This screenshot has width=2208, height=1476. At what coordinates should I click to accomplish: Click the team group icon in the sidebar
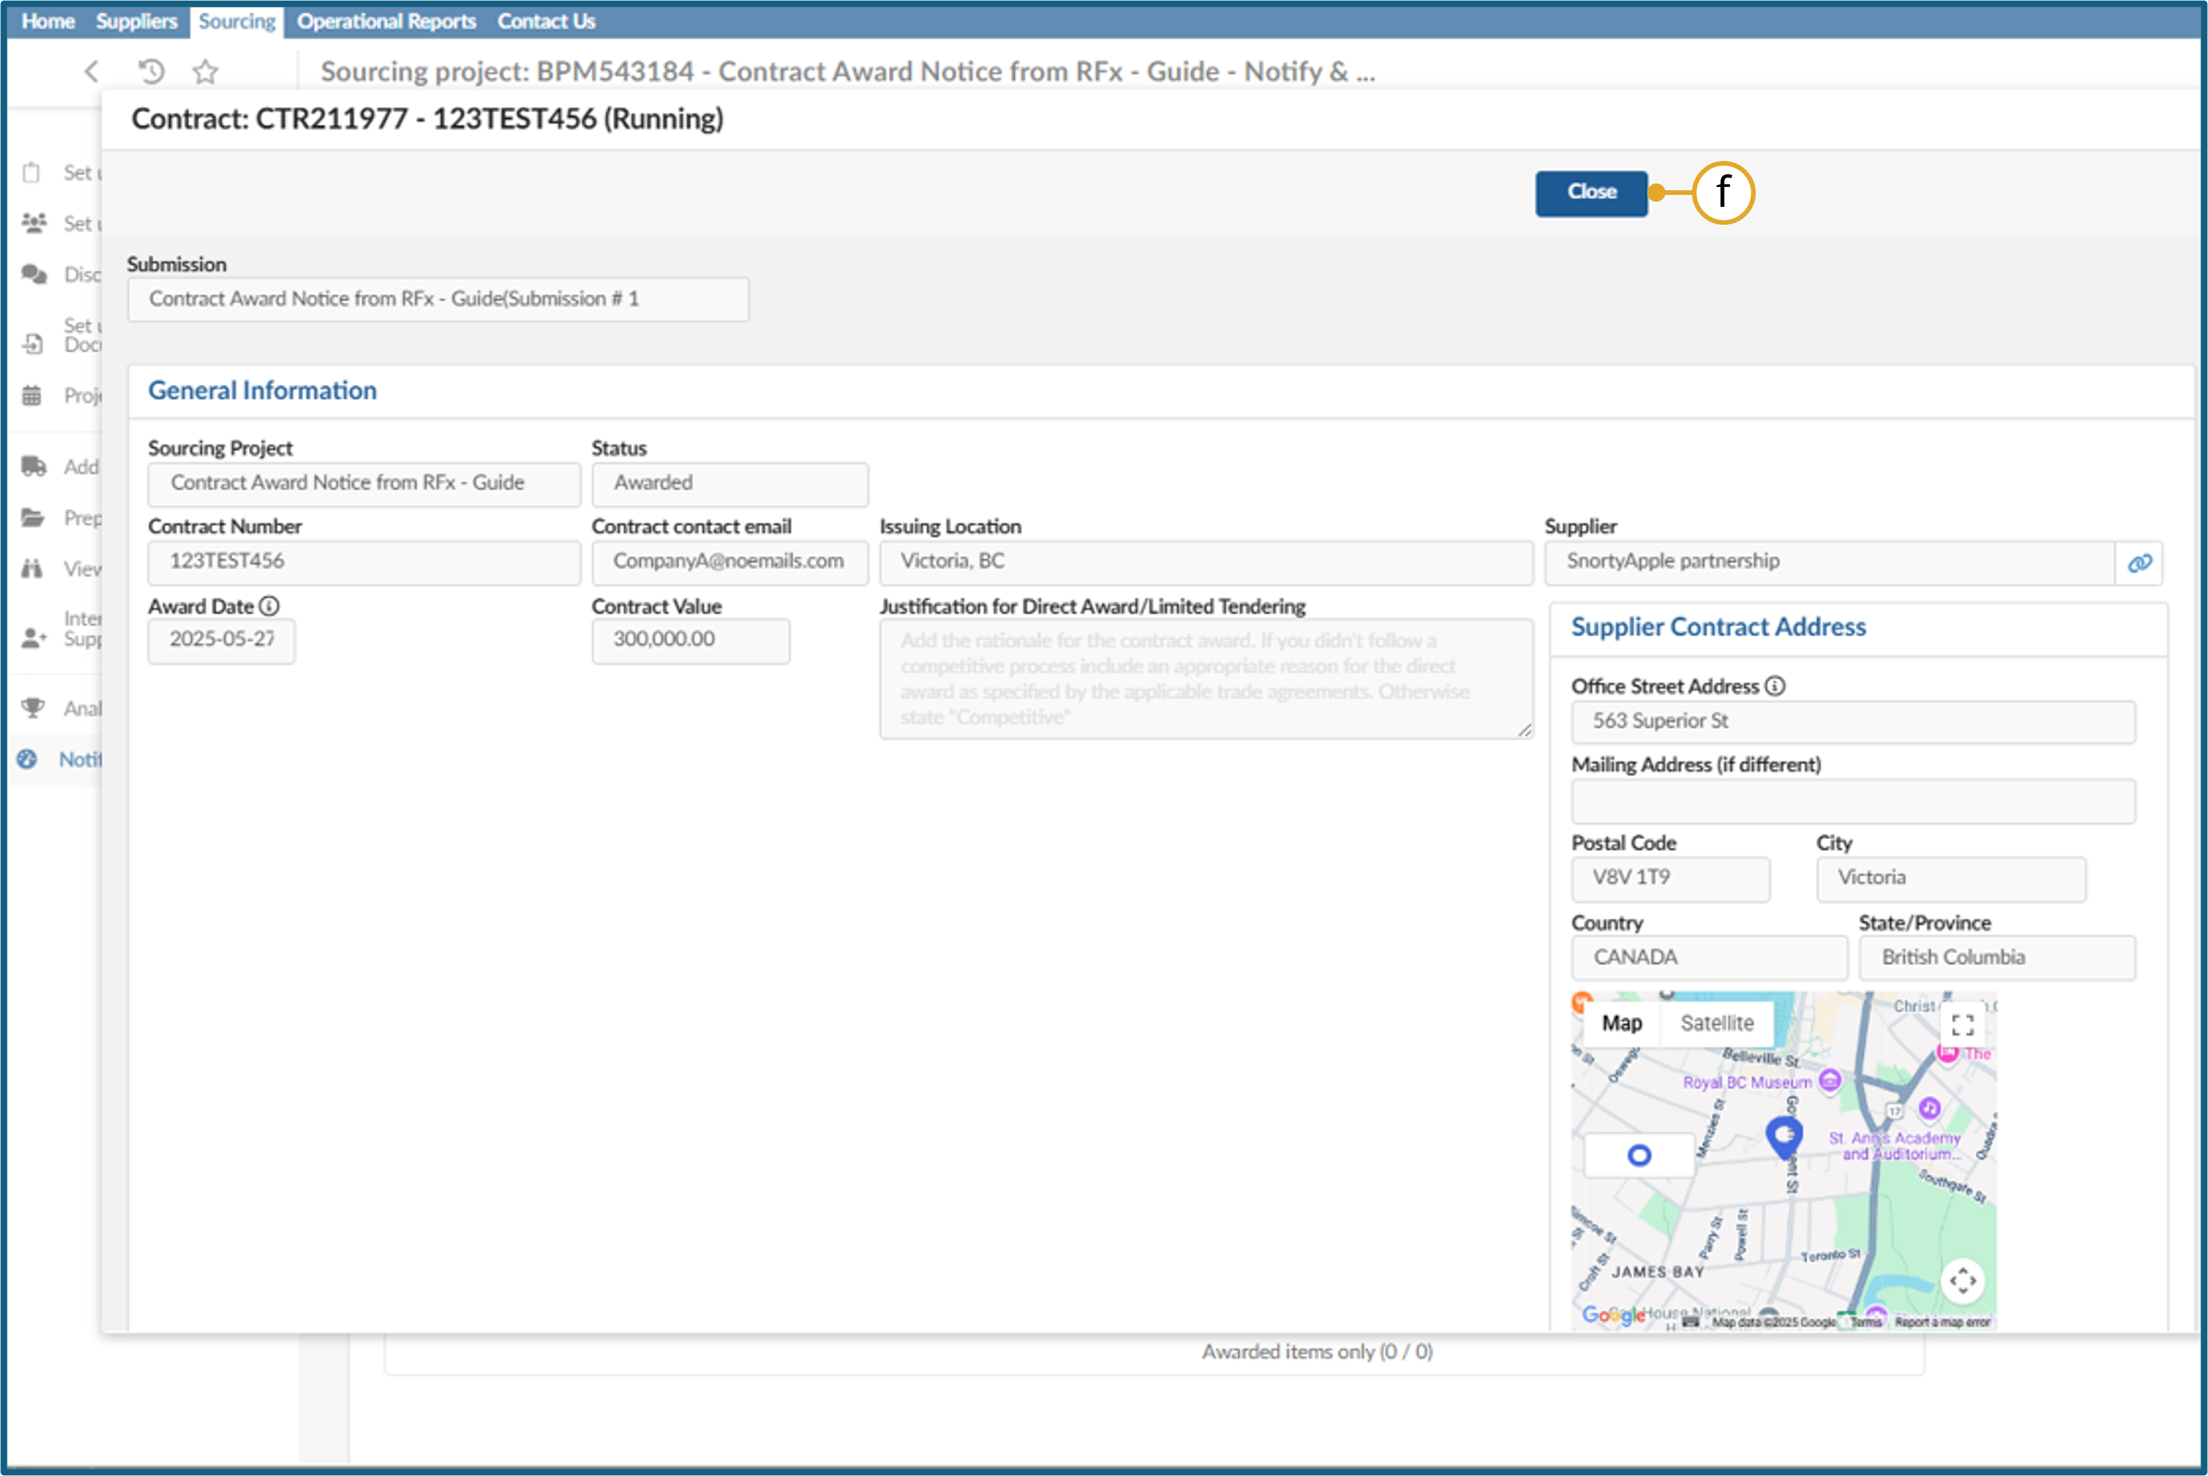click(x=34, y=223)
